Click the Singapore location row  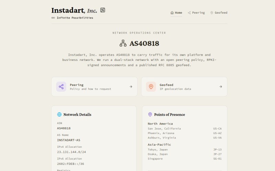pyautogui.click(x=185, y=159)
